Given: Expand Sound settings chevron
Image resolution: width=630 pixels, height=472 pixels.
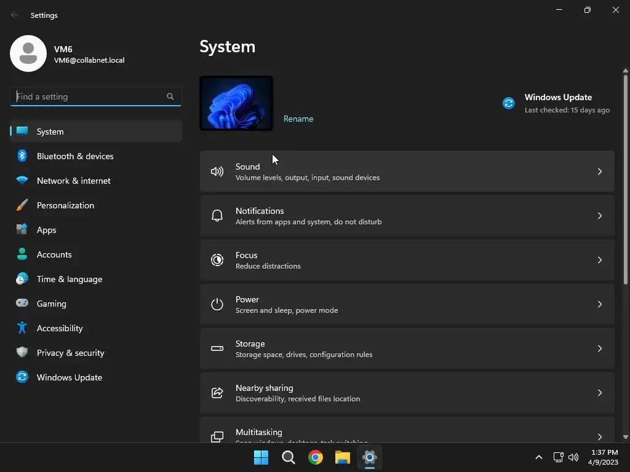Looking at the screenshot, I should click(599, 171).
